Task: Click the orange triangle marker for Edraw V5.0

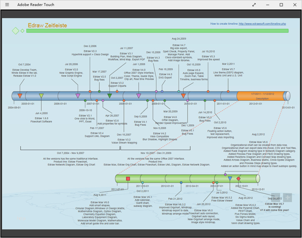Action: (x=183, y=96)
